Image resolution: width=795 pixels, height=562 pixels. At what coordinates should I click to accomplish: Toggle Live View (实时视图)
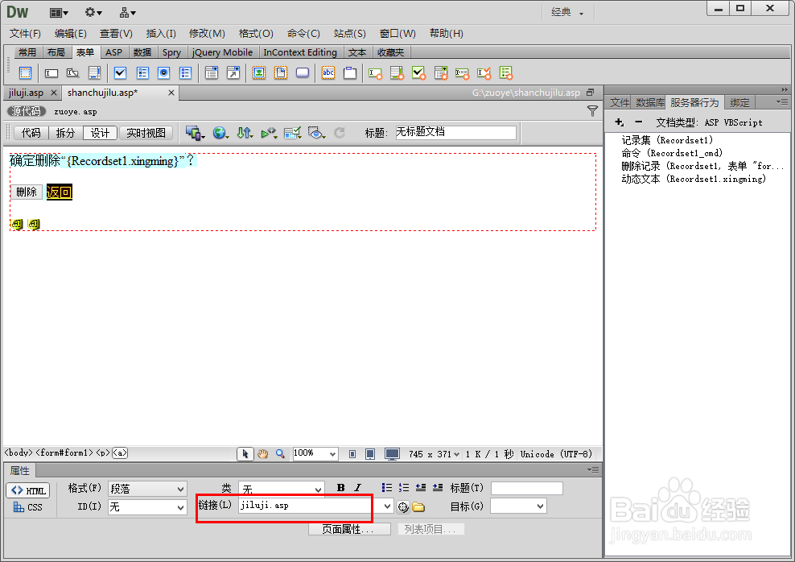point(146,133)
